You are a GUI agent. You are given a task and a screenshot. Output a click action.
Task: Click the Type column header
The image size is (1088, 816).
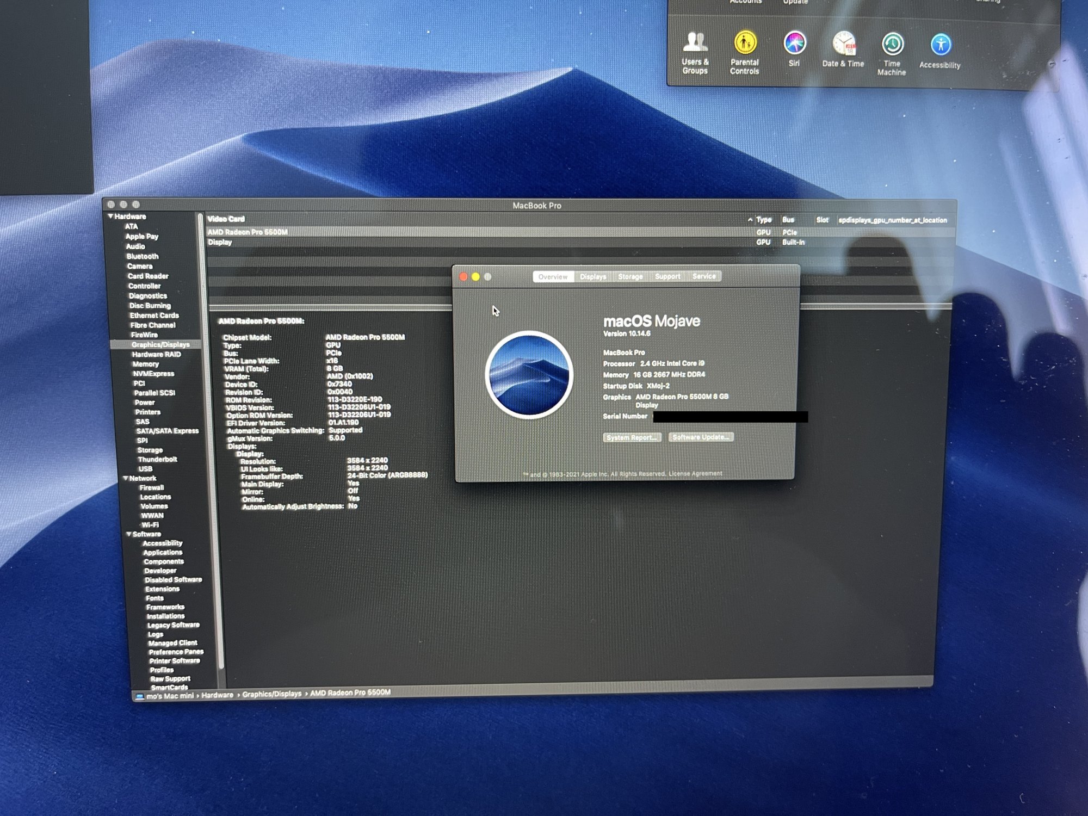(x=764, y=220)
